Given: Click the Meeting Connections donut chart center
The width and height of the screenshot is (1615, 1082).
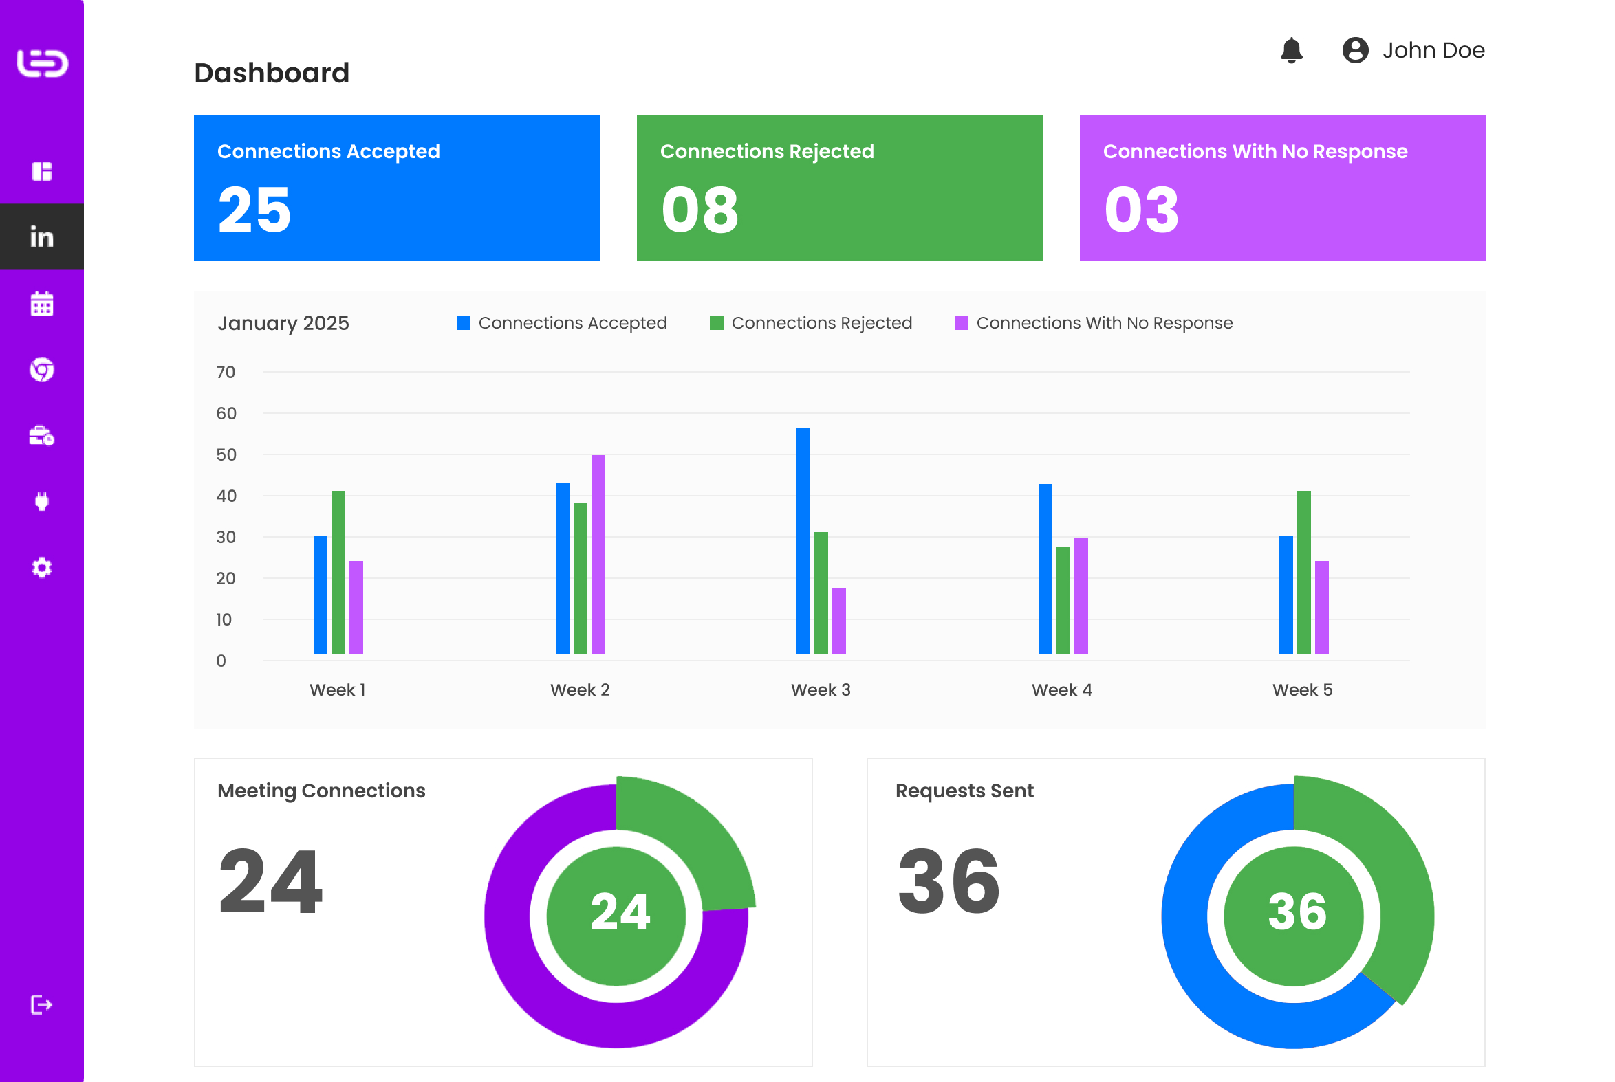Looking at the screenshot, I should pos(616,916).
